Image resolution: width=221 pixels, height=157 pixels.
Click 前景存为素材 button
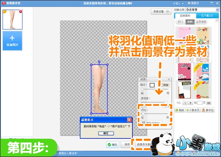click(144, 145)
